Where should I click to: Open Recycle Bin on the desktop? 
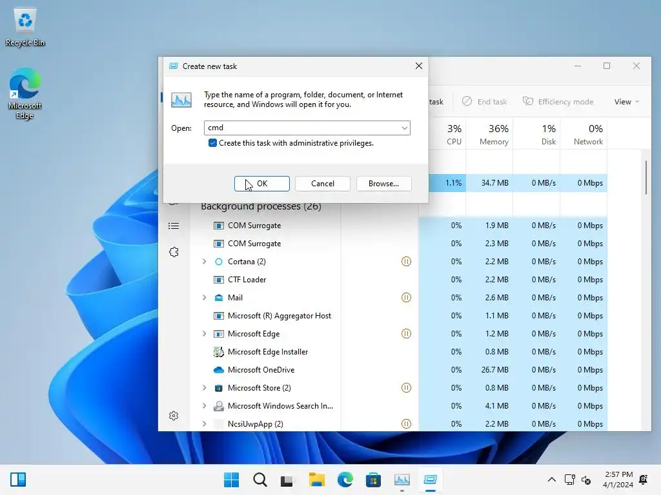(25, 27)
